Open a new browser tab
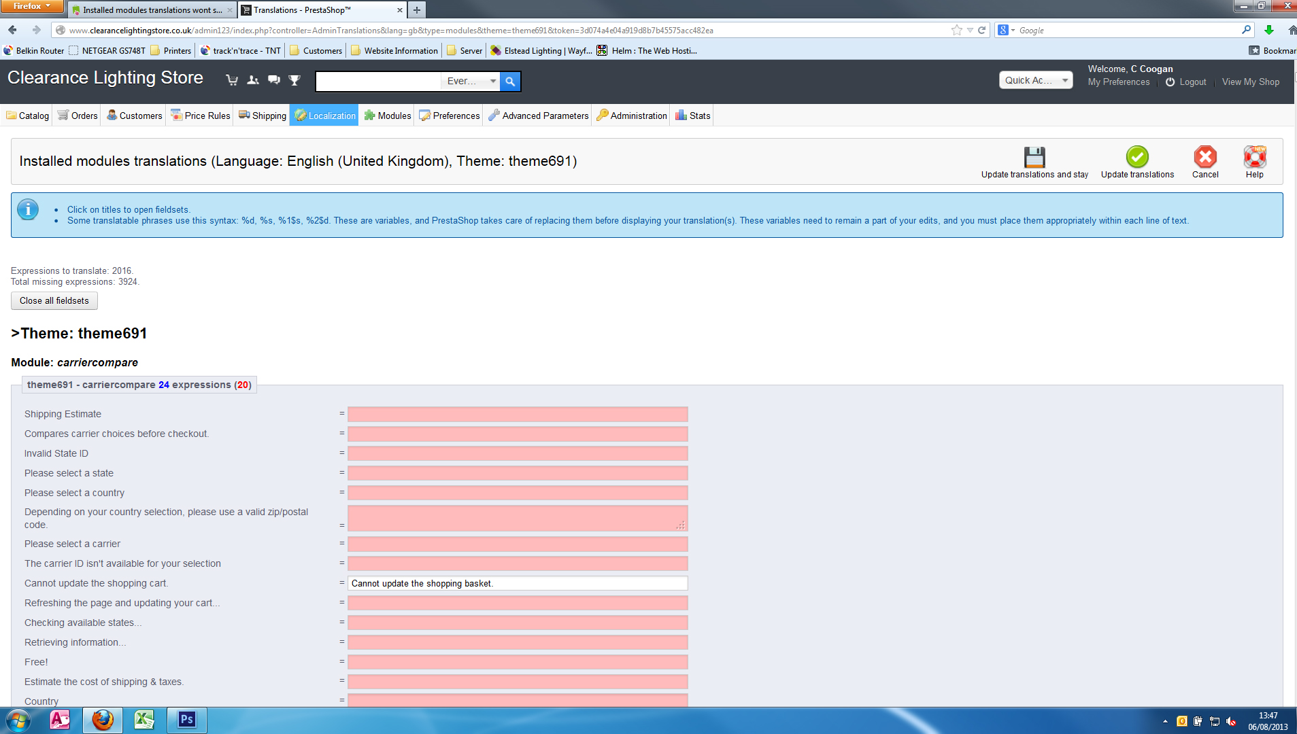1297x734 pixels. pyautogui.click(x=417, y=10)
